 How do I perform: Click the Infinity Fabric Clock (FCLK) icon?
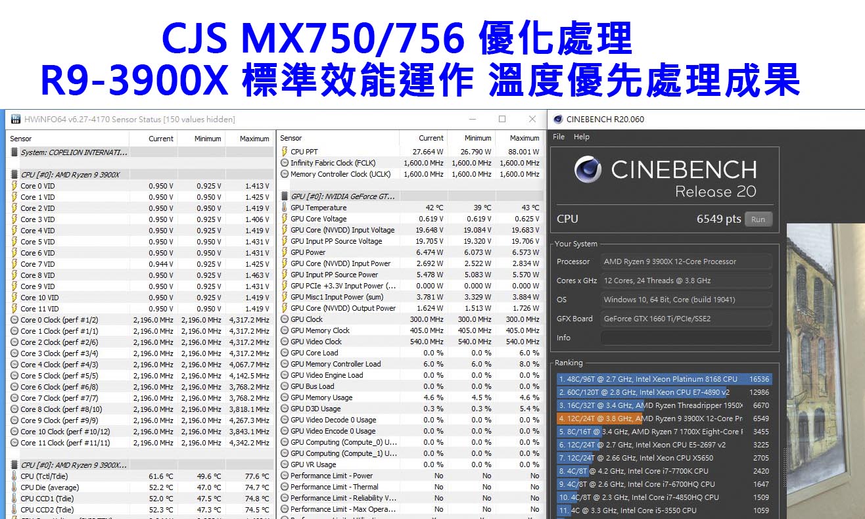point(285,163)
